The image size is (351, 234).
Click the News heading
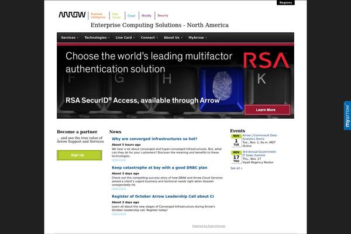coord(115,132)
